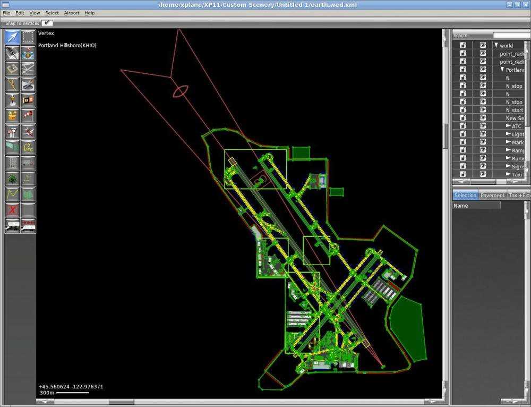Select the Tower Viewpoint tool
531x407 pixels.
[12, 131]
